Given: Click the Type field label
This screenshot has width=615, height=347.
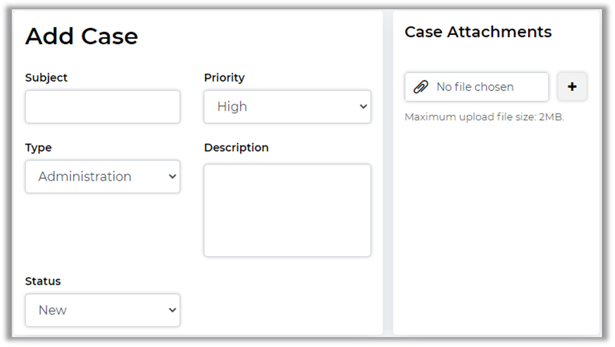Looking at the screenshot, I should point(38,148).
